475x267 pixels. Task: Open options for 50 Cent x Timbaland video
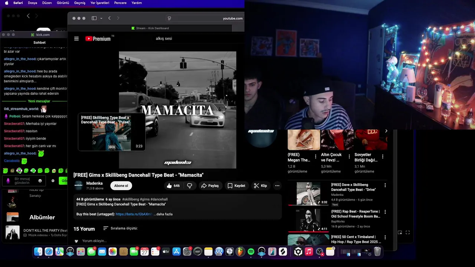(385, 237)
